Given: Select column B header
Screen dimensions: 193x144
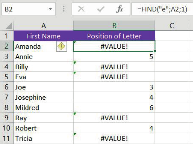Looking at the screenshot, I should [114, 26].
